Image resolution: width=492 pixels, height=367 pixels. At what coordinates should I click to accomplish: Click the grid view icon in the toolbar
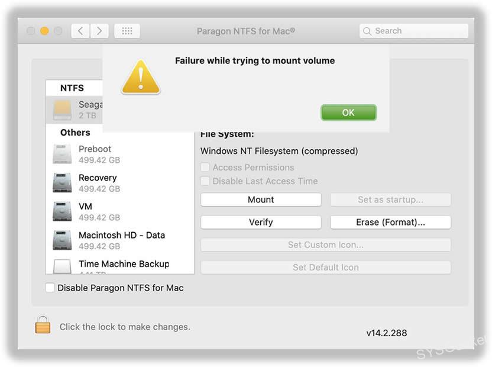127,30
